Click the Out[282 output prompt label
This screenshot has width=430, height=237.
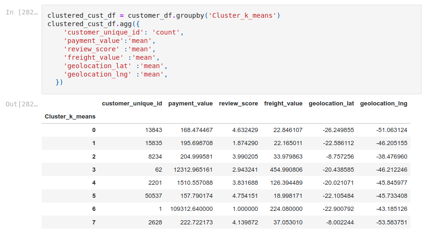coord(21,104)
